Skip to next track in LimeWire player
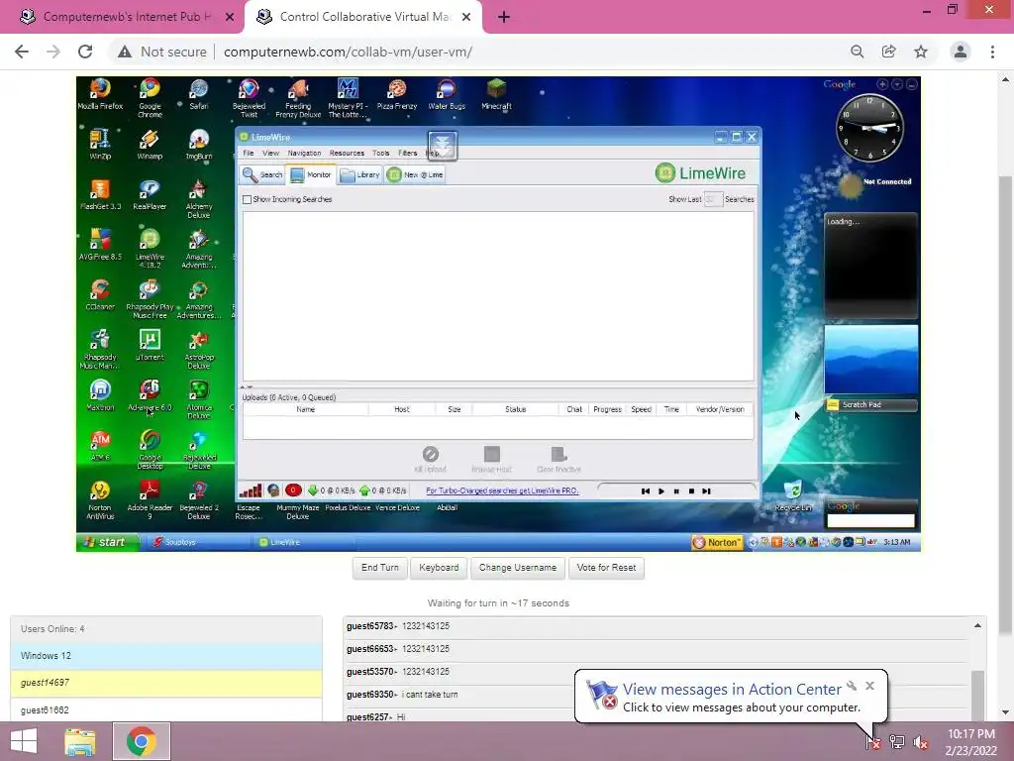Screen dimensions: 1014x761 tap(706, 491)
